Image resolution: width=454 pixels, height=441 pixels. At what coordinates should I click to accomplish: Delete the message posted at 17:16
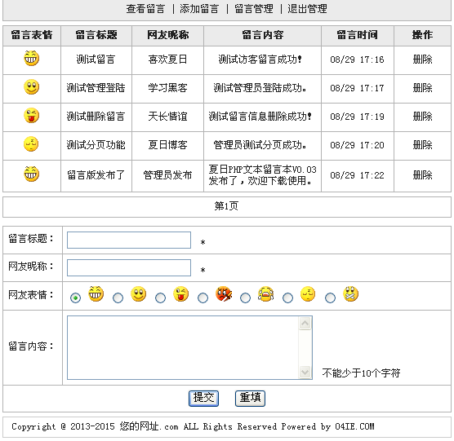tap(422, 60)
